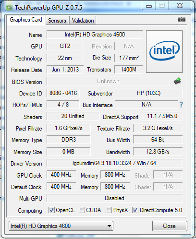Viewport: 196px width, 239px height.
Task: Open the Intel HD Graphics 4600 dropdown
Action: 61,226
